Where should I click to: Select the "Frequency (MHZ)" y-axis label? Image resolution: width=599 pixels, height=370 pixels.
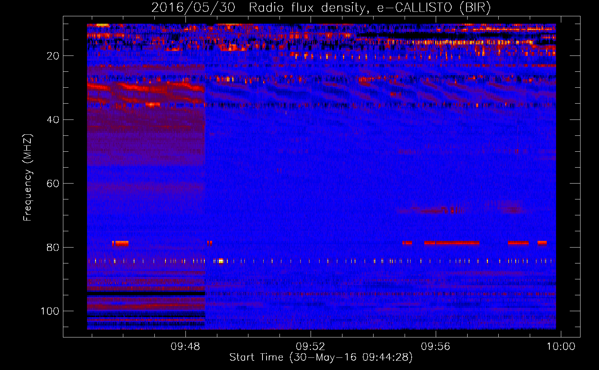pos(28,177)
